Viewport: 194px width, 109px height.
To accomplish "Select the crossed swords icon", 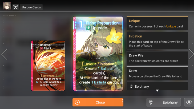I will [15, 7].
